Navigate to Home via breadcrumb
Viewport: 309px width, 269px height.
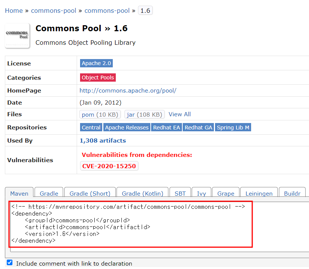[x=14, y=11]
